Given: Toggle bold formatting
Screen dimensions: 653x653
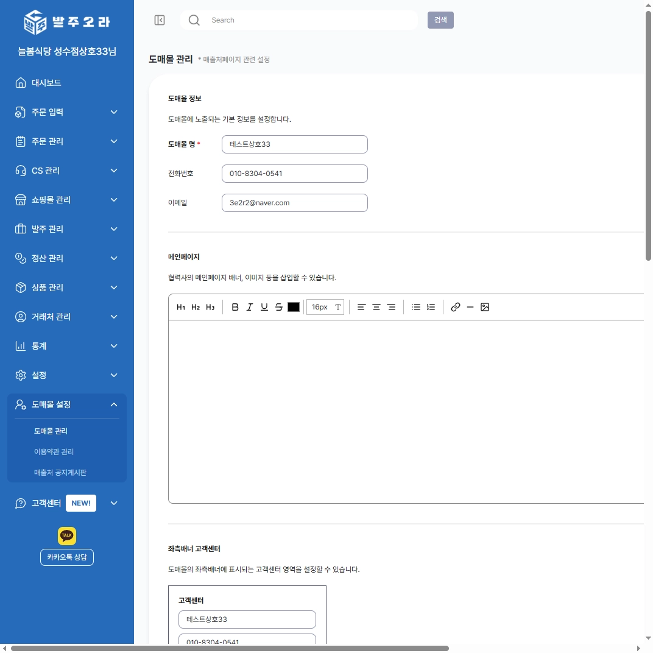Looking at the screenshot, I should pyautogui.click(x=235, y=307).
